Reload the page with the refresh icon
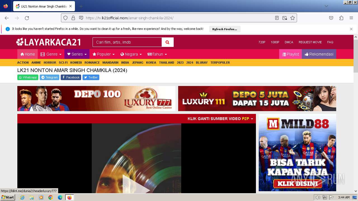The height and width of the screenshot is (201, 358). point(27,18)
